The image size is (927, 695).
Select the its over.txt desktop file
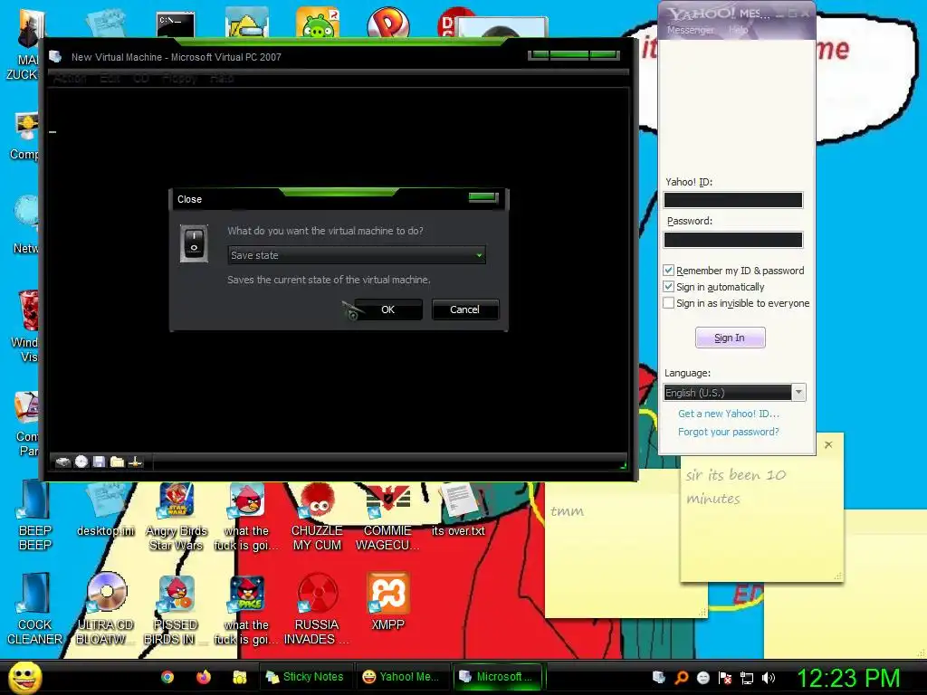458,509
